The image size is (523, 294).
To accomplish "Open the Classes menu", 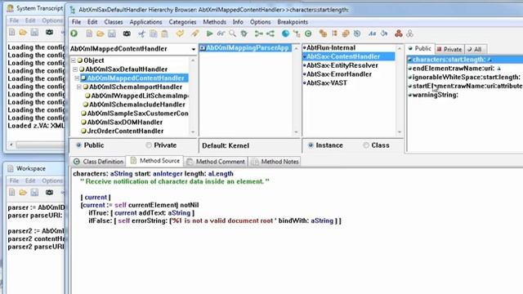I will (114, 22).
